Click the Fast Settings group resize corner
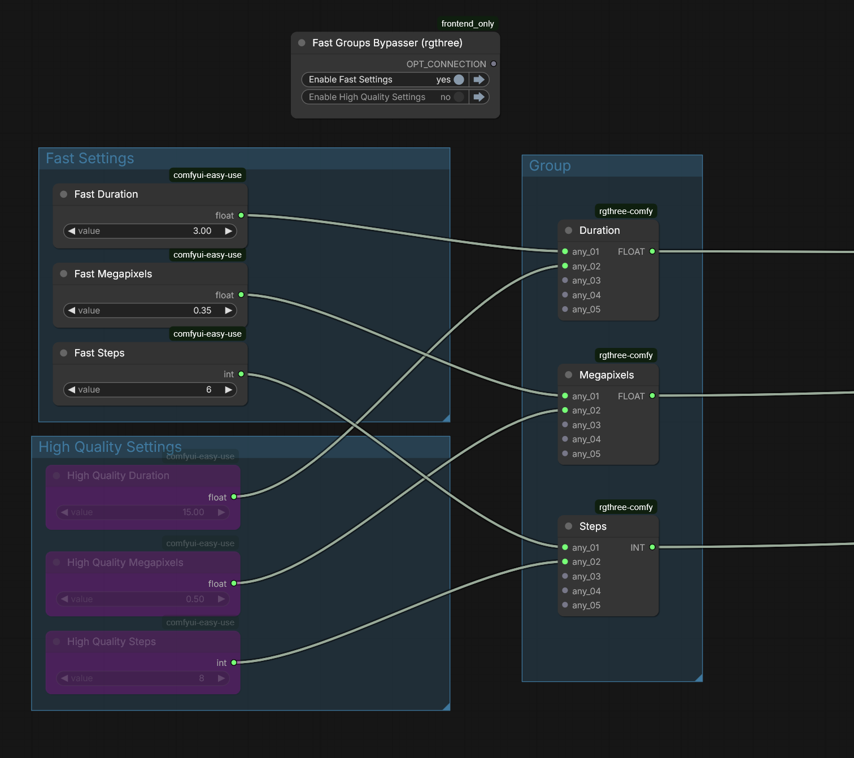The width and height of the screenshot is (854, 758). [x=446, y=418]
